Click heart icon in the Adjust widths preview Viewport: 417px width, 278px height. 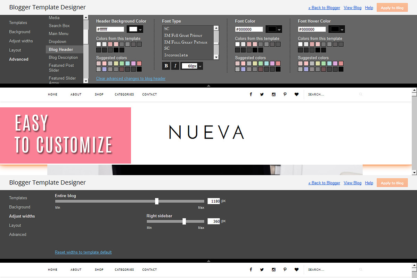[296, 270]
